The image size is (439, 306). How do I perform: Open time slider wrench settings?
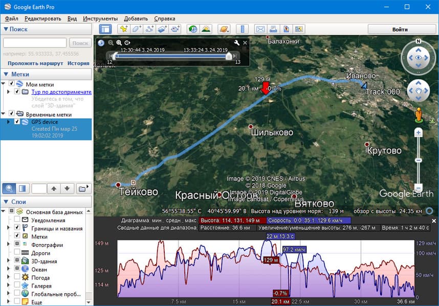point(236,43)
